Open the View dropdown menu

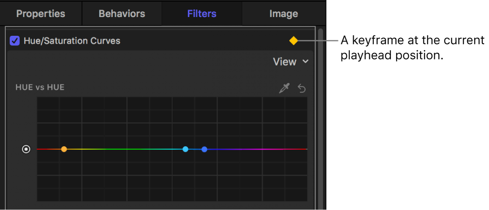(290, 62)
